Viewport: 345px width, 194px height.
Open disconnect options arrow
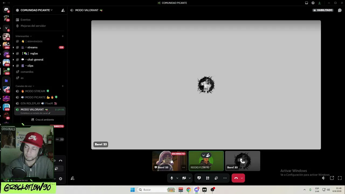(242, 178)
